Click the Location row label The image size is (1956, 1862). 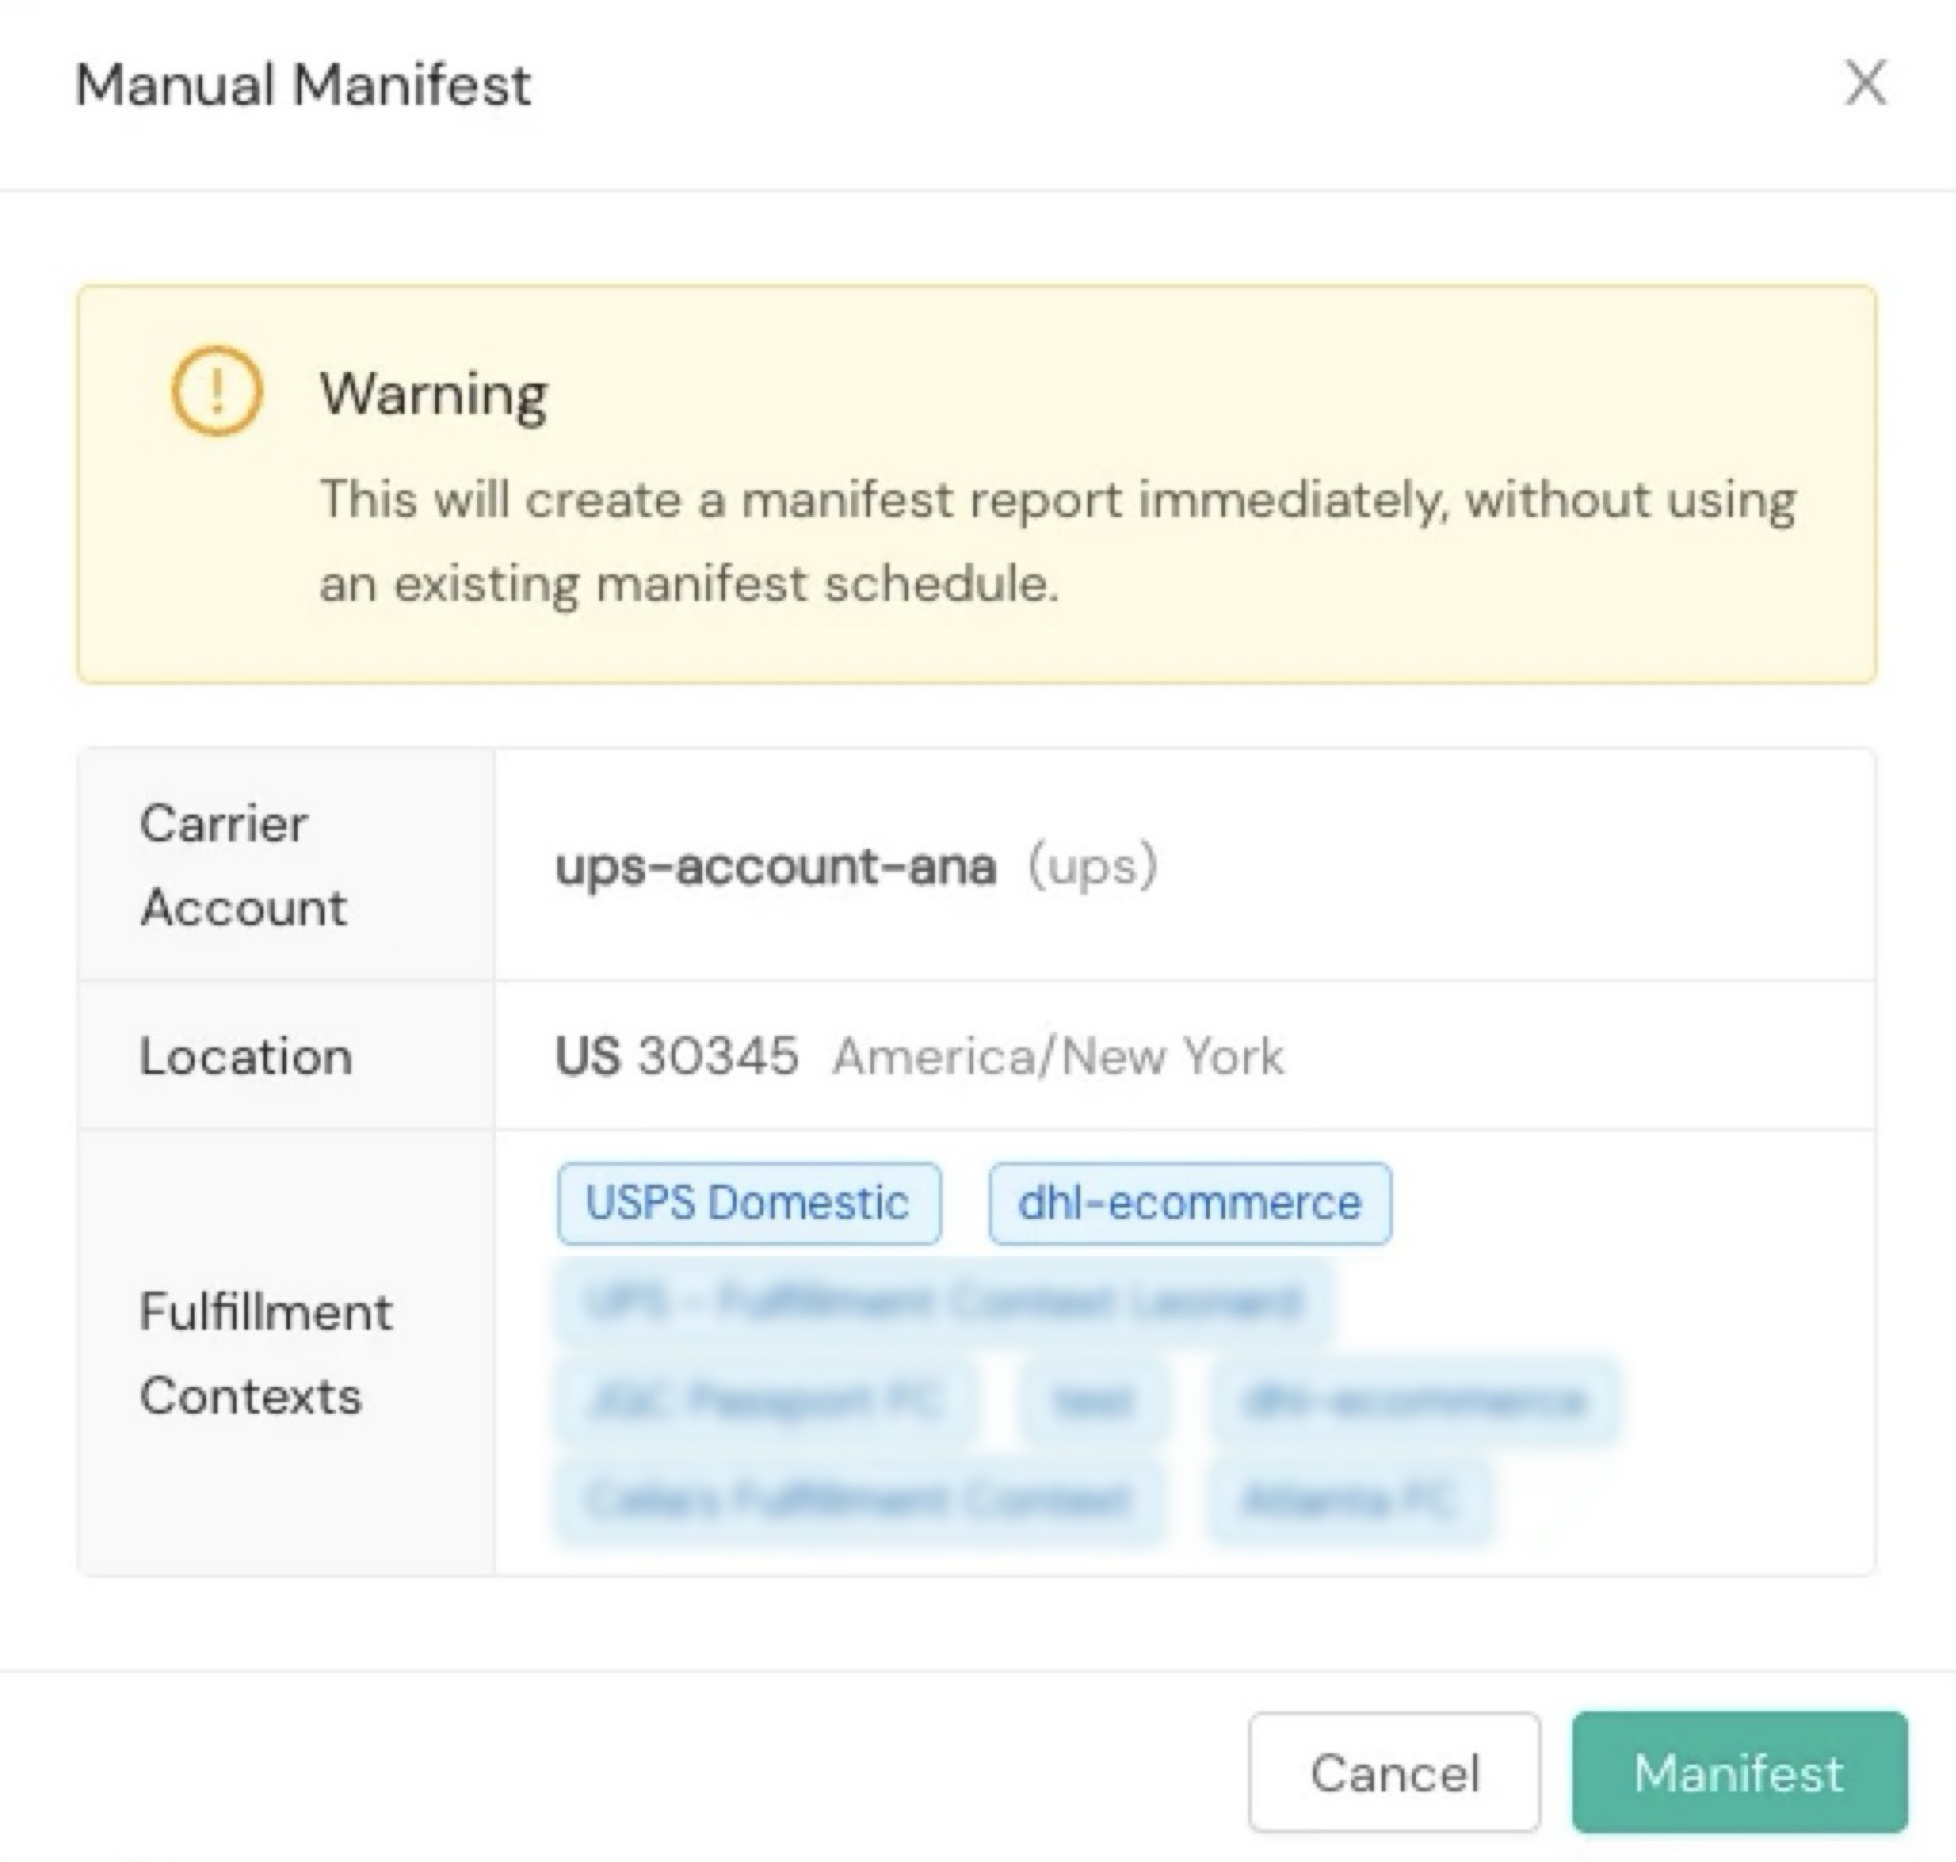pos(246,1055)
